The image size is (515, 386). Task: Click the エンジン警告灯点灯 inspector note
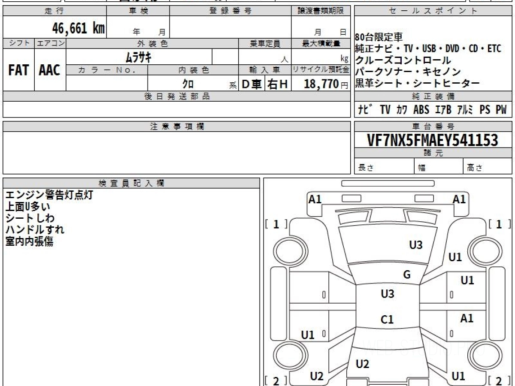49,195
